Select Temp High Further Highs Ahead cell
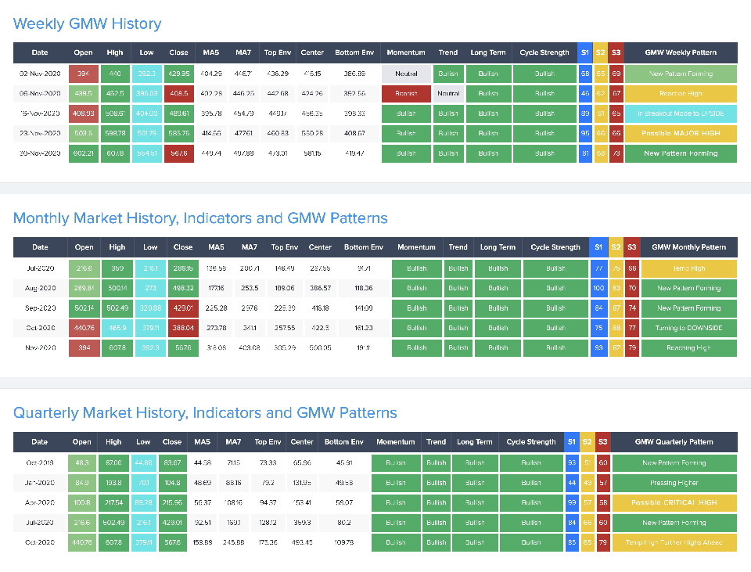The width and height of the screenshot is (751, 572). [674, 541]
